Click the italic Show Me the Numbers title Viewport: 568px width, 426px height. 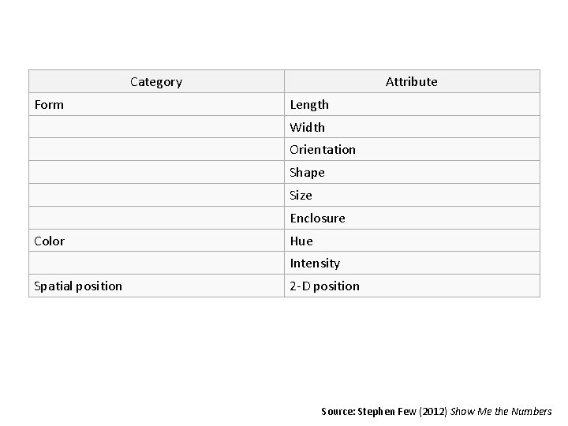pyautogui.click(x=501, y=412)
